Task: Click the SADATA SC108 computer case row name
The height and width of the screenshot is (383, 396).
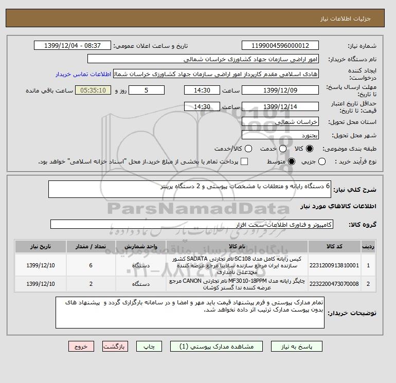Action: click(x=237, y=265)
